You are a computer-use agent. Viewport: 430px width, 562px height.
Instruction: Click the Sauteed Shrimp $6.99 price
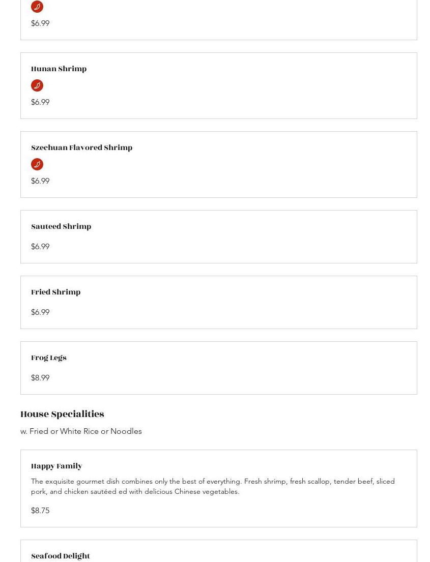tap(40, 247)
